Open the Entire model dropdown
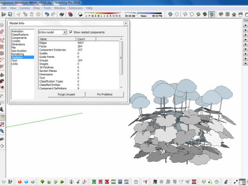This screenshot has width=248, height=186. click(x=52, y=32)
